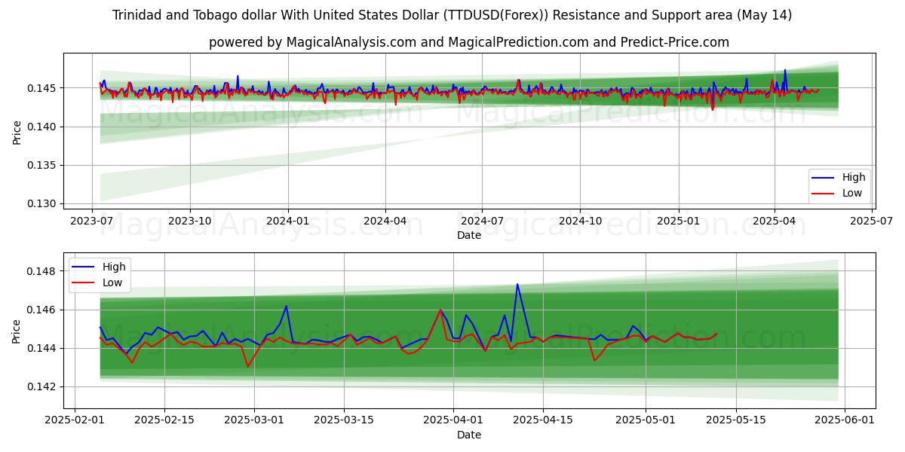Click the 0.142 price tick on bottom chart
Screen dimensions: 905x452
pos(44,386)
